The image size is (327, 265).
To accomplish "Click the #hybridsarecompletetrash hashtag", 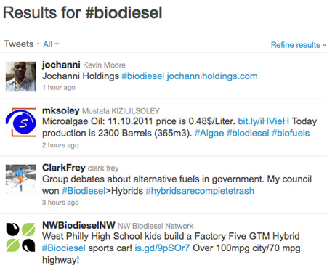I will click(x=200, y=191).
